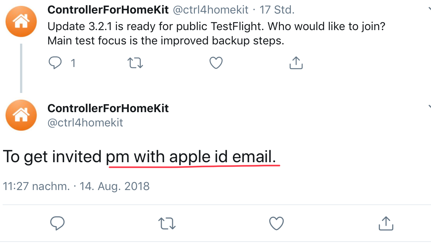Open ControllerForHomeKit avatar on first tweet
Image resolution: width=431 pixels, height=248 pixels.
pyautogui.click(x=21, y=21)
